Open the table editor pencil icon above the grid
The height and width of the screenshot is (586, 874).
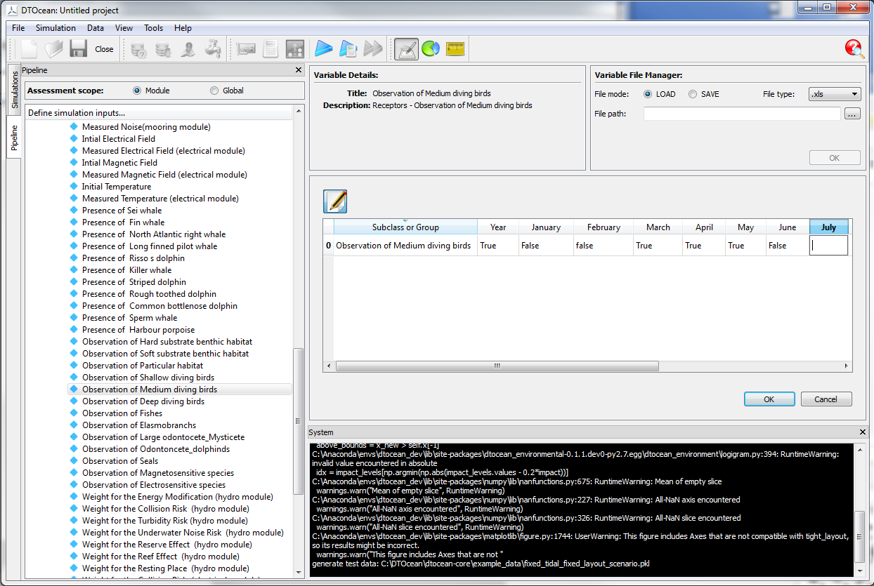click(x=335, y=201)
